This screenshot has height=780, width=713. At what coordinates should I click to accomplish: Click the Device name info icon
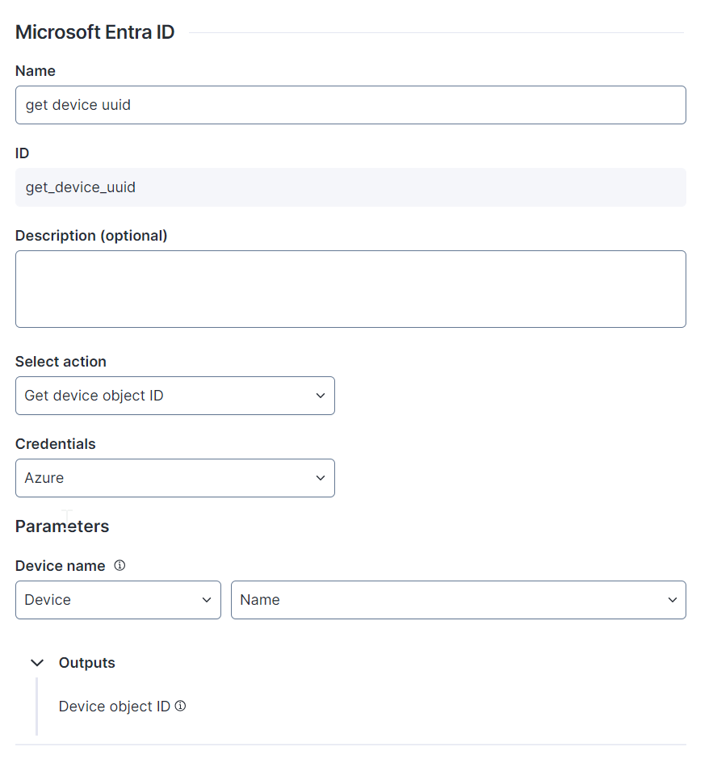pos(120,565)
